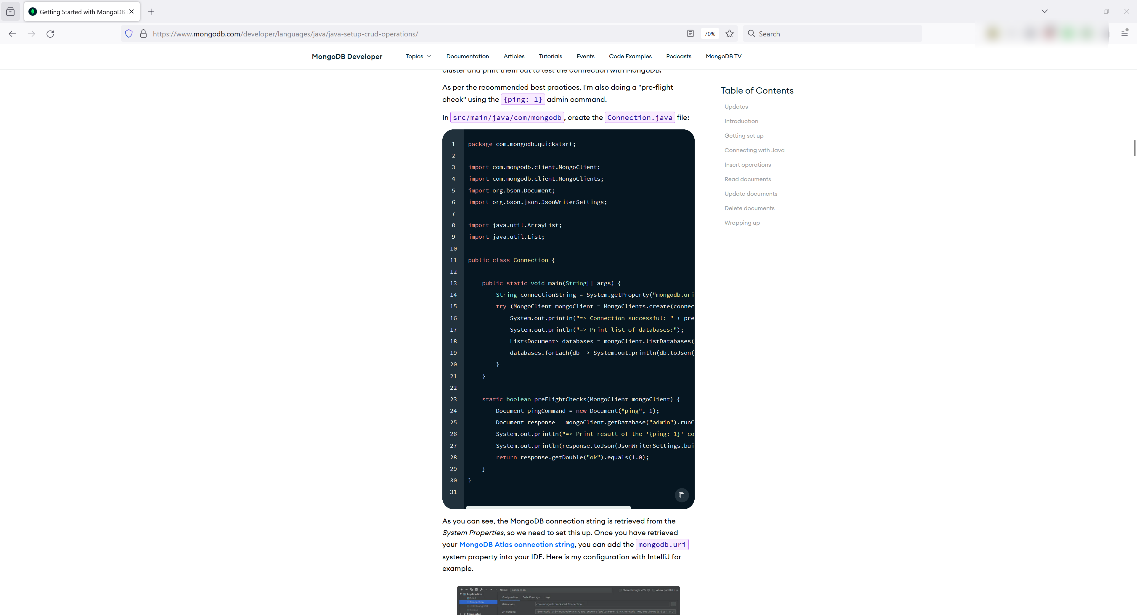Reload the current page
This screenshot has width=1137, height=615.
point(50,33)
